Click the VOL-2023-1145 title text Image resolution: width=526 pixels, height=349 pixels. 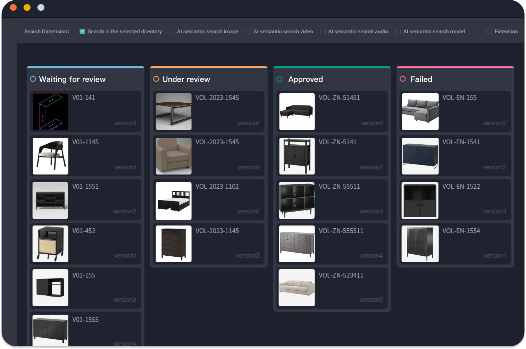click(217, 231)
